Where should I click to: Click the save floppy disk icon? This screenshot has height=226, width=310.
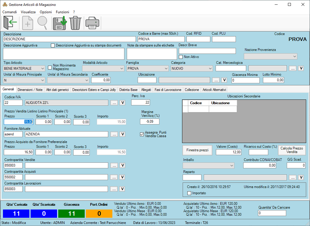click(59, 23)
